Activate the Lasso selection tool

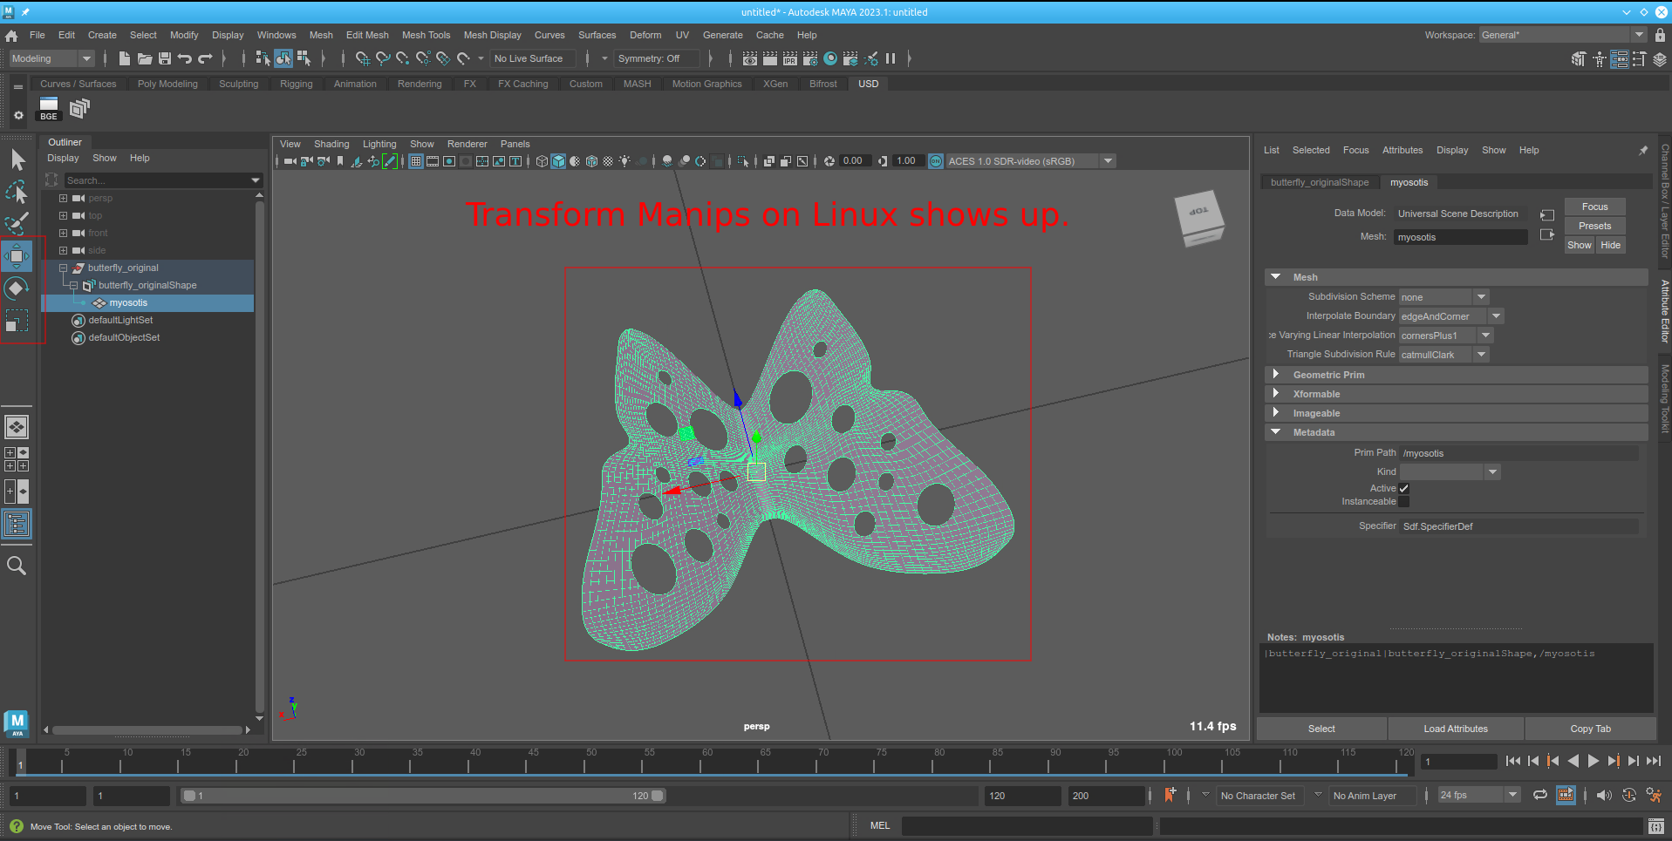pos(16,191)
